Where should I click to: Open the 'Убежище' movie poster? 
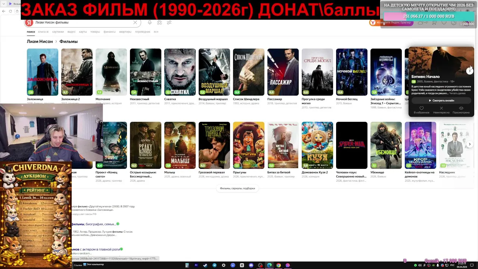click(x=386, y=145)
